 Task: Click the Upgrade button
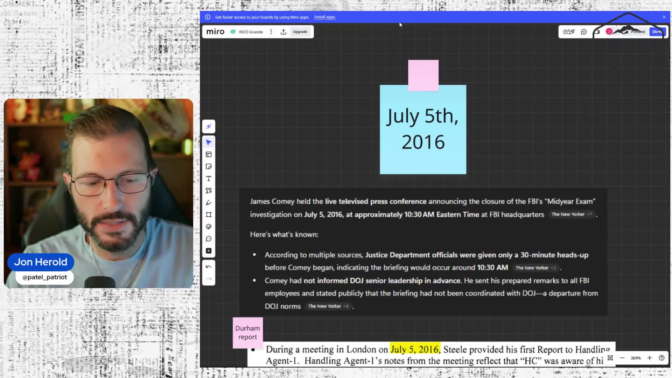pyautogui.click(x=300, y=32)
